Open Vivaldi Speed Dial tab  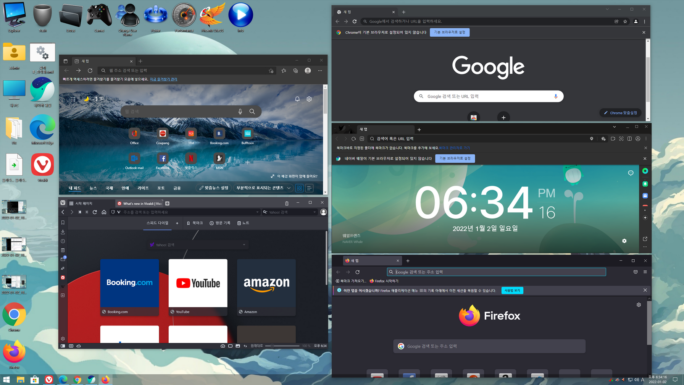coord(157,223)
